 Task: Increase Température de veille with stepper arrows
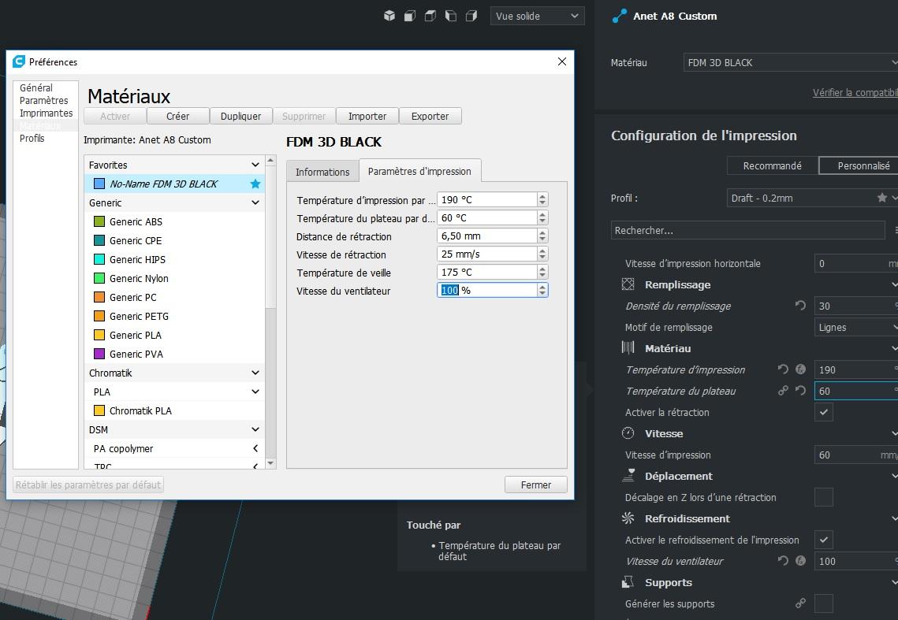(542, 269)
